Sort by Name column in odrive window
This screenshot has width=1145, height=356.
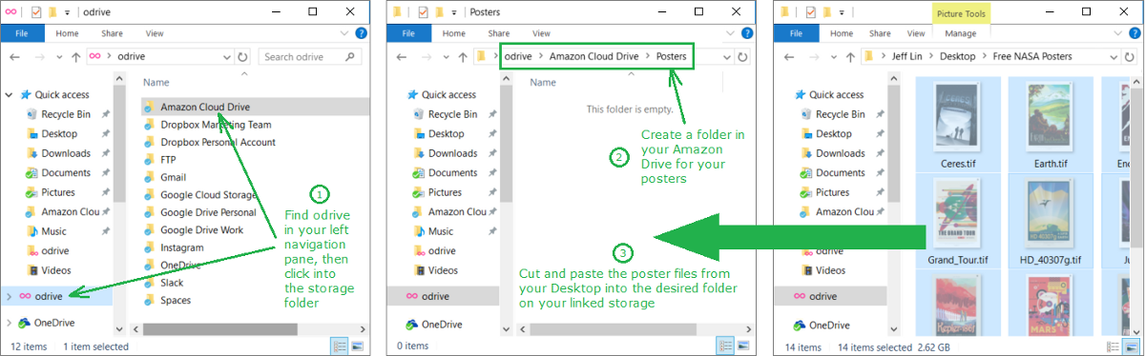[156, 82]
